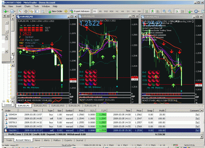Select the D1 timeframe button
205x148 pixels.
(128, 11)
